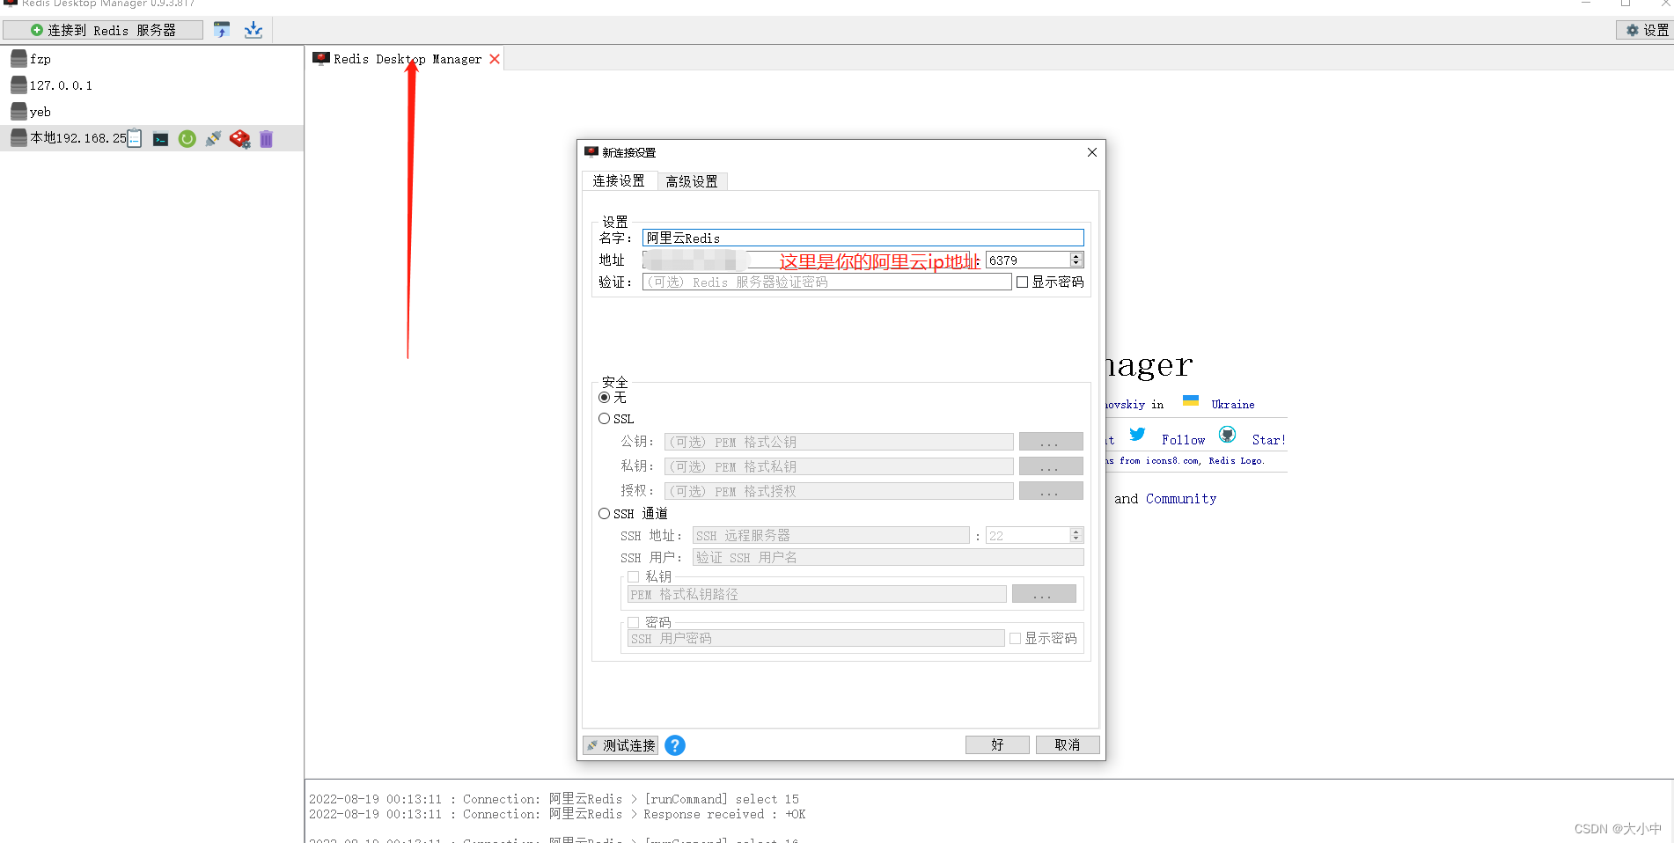
Task: Click the server icon beside 127.0.0.1
Action: 18,85
